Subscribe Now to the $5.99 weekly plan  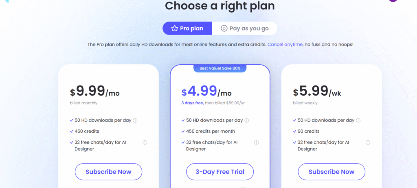tap(331, 172)
